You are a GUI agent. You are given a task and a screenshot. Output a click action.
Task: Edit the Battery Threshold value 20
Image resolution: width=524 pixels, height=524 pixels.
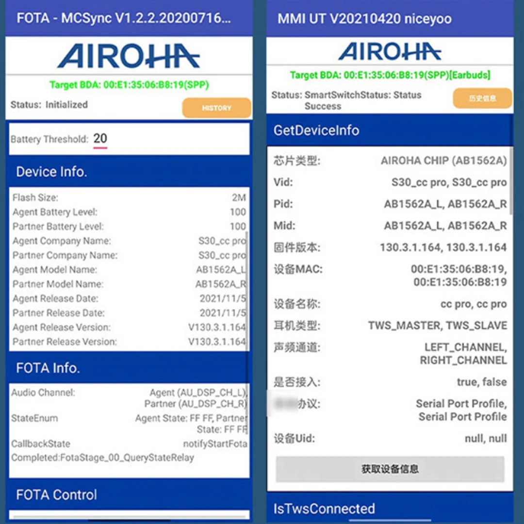[100, 139]
